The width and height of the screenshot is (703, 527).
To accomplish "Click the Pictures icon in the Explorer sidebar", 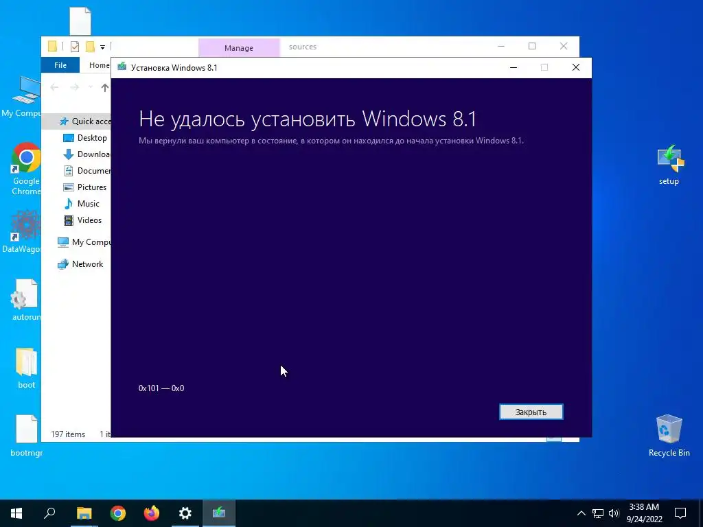I will click(x=69, y=187).
